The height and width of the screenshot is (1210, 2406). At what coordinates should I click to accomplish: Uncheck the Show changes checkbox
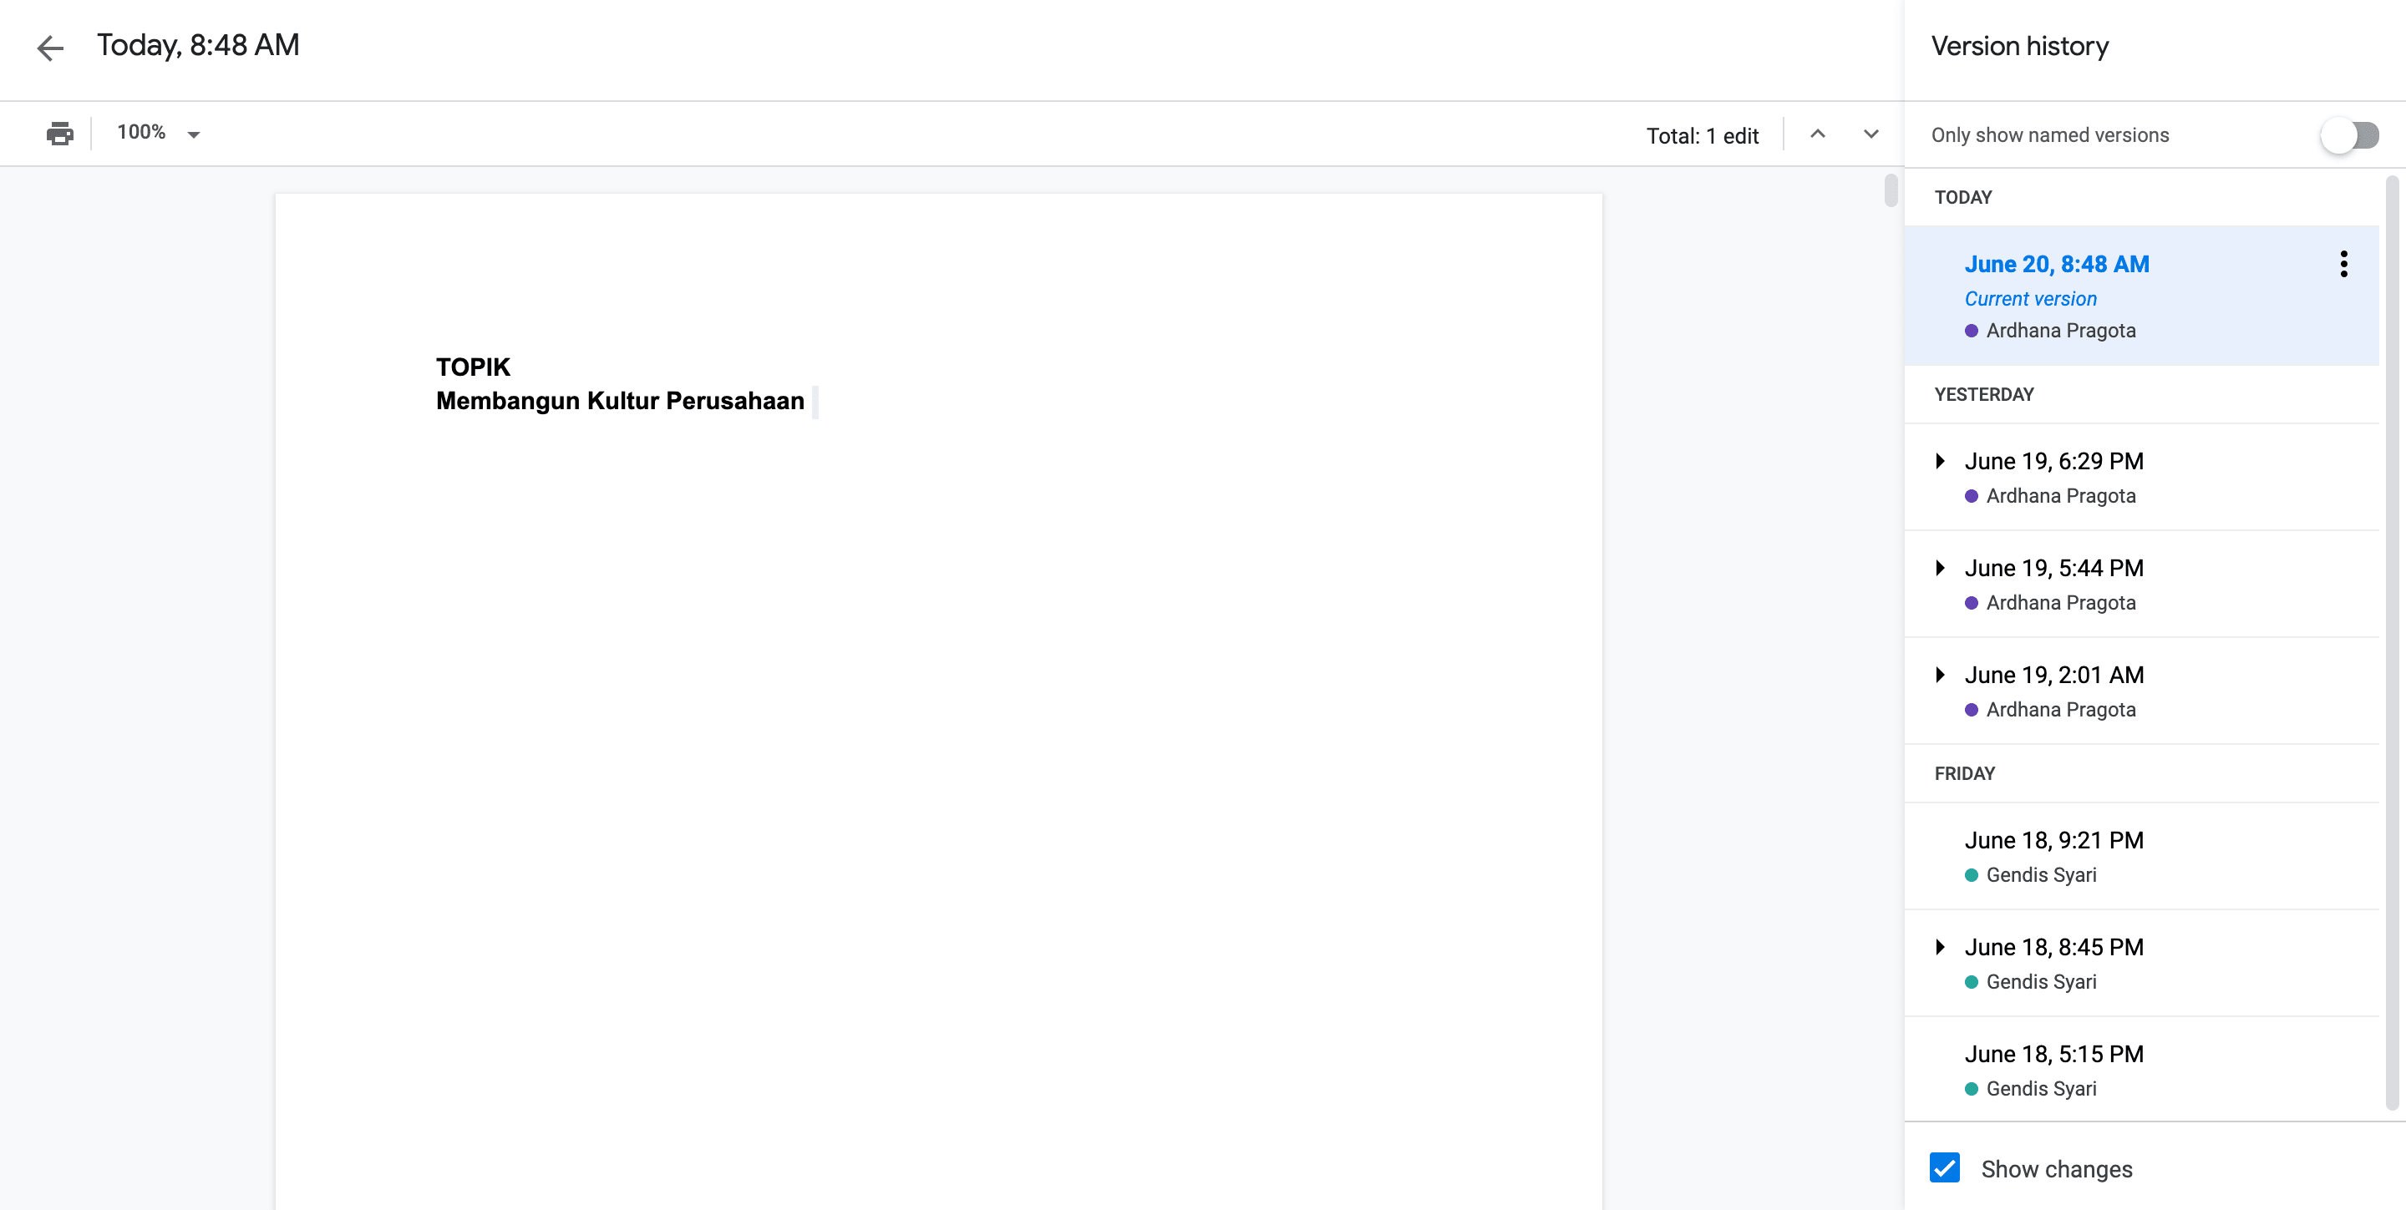(x=1945, y=1169)
